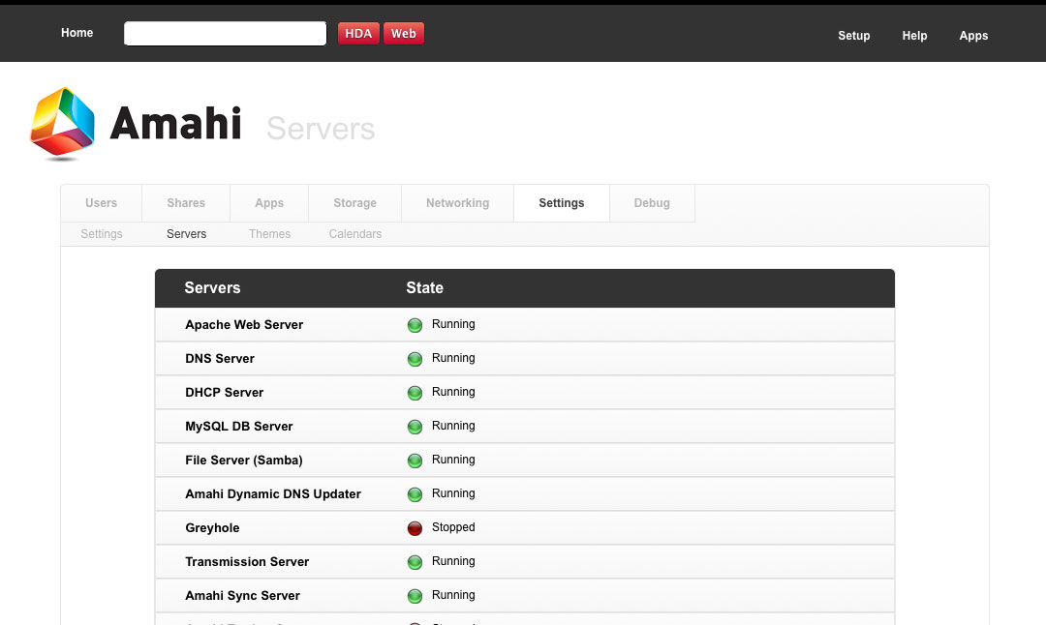
Task: Click the gray 'Servers' page title
Action: click(x=321, y=129)
